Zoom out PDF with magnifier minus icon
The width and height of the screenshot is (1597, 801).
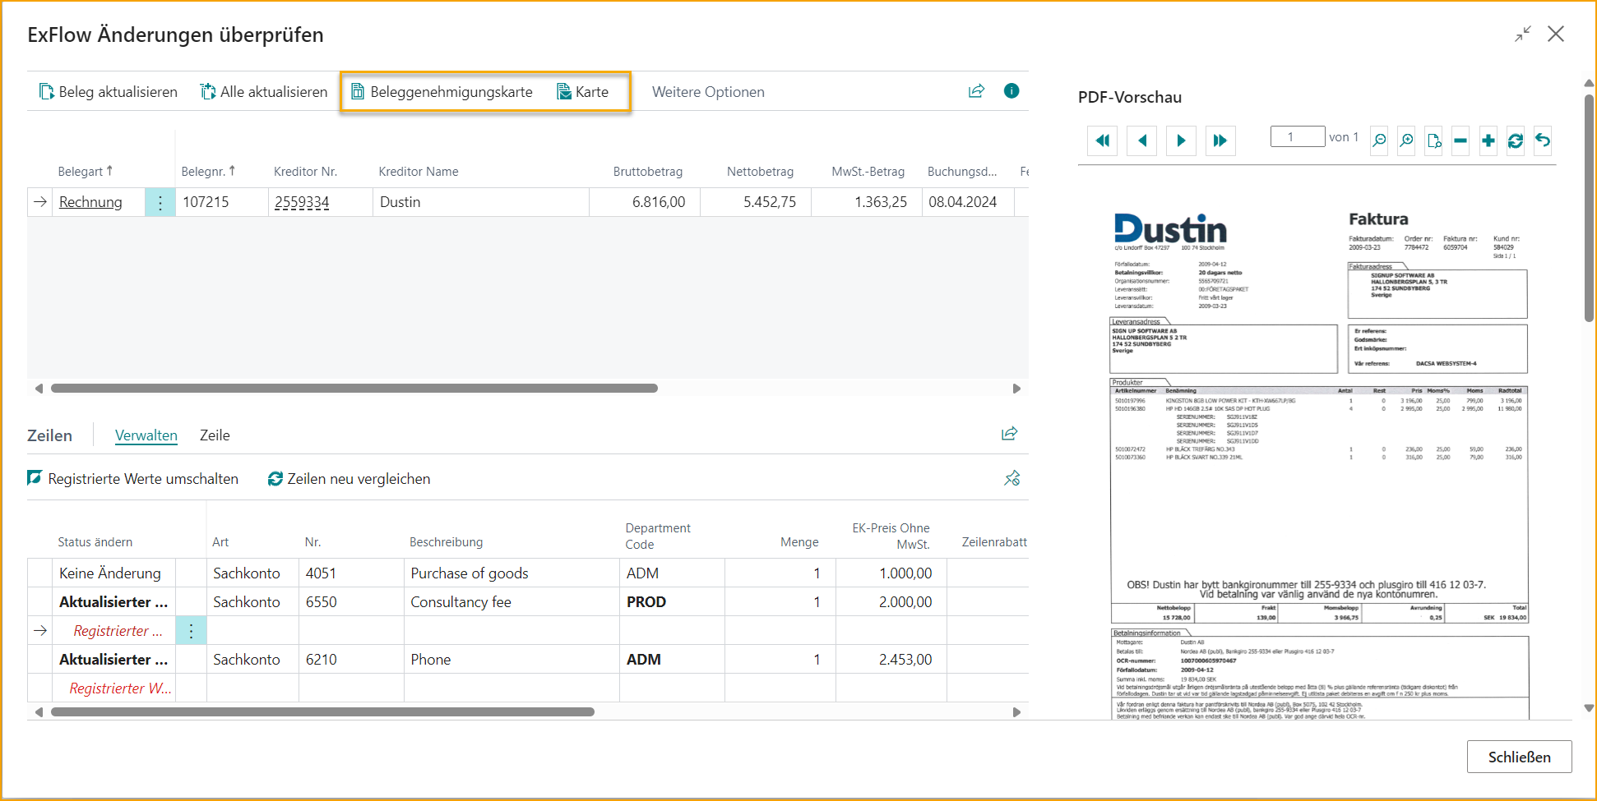pos(1379,140)
